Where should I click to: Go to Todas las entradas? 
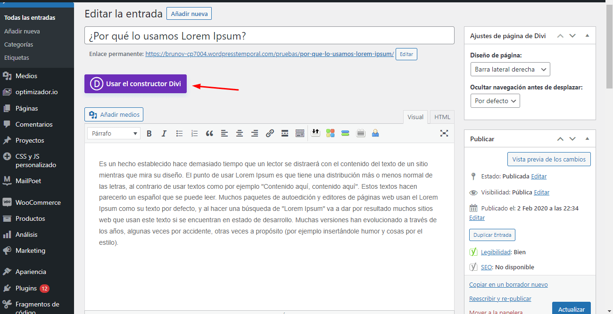tap(30, 17)
